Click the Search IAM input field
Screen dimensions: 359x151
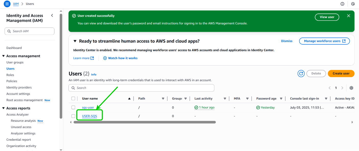pos(29,31)
